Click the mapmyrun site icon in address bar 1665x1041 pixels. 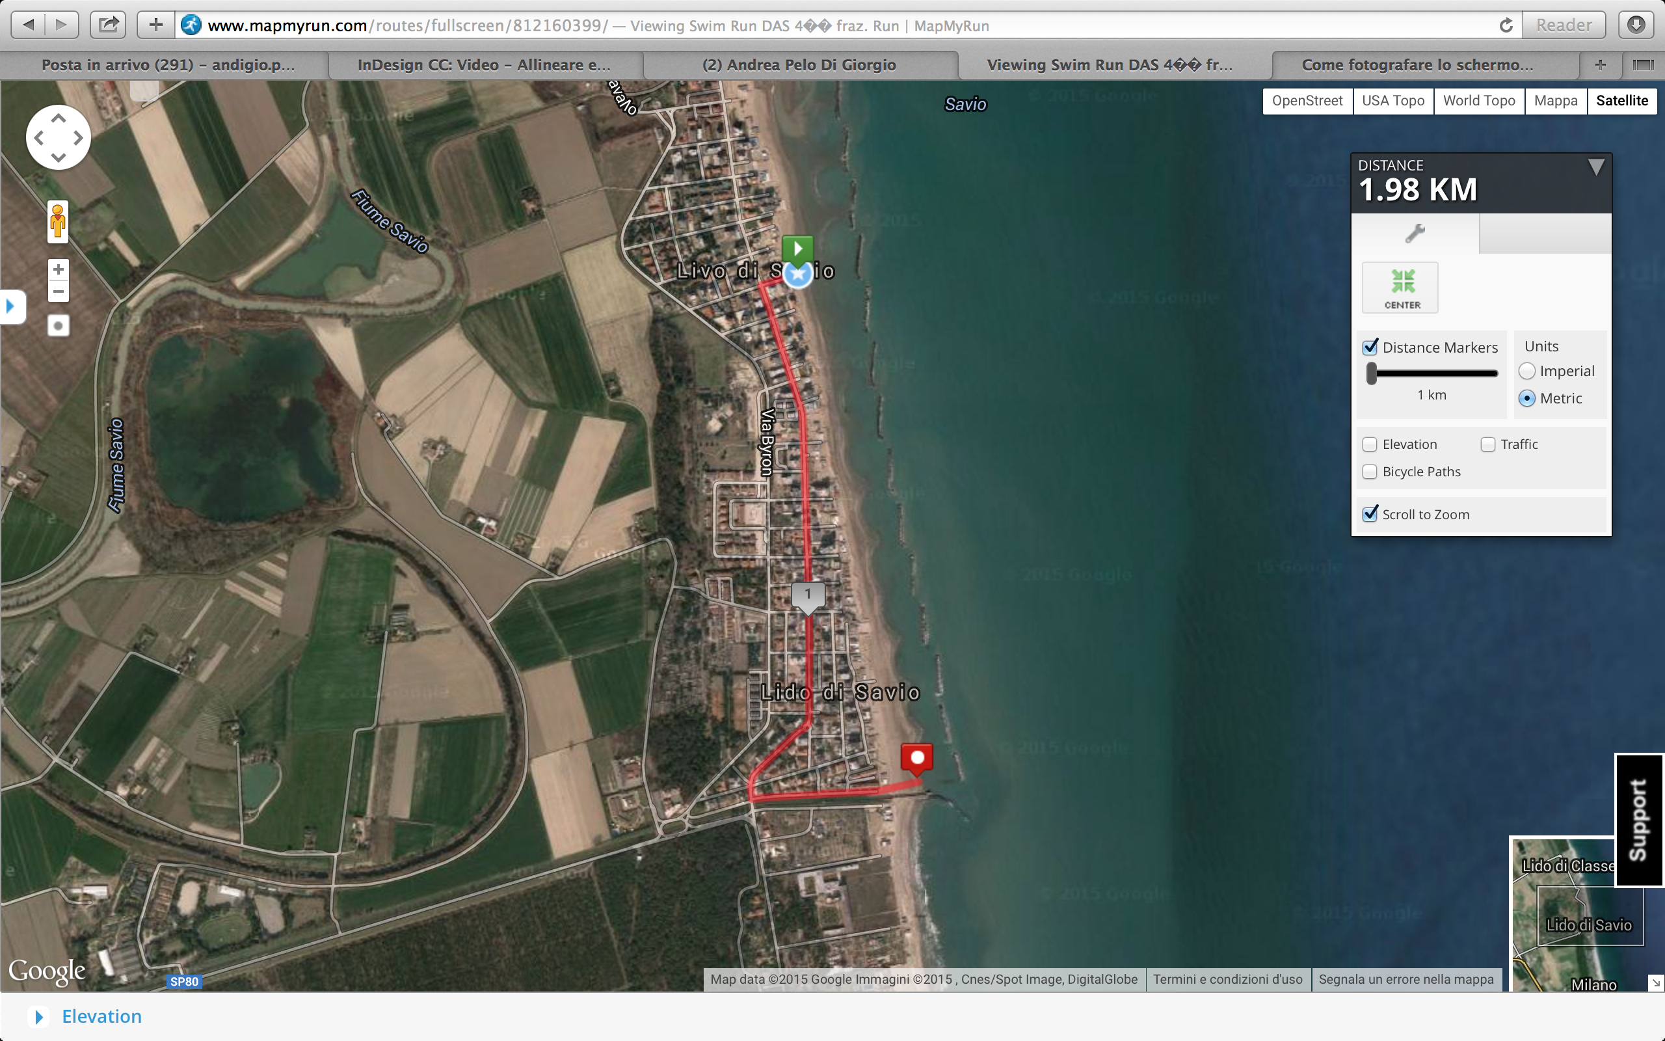click(x=191, y=25)
